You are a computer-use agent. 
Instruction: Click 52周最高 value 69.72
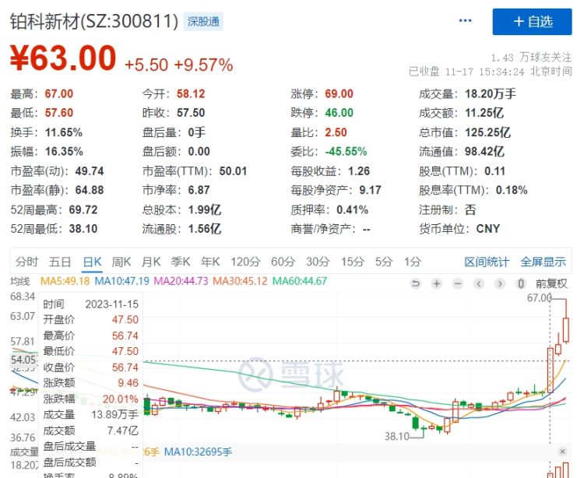point(83,209)
